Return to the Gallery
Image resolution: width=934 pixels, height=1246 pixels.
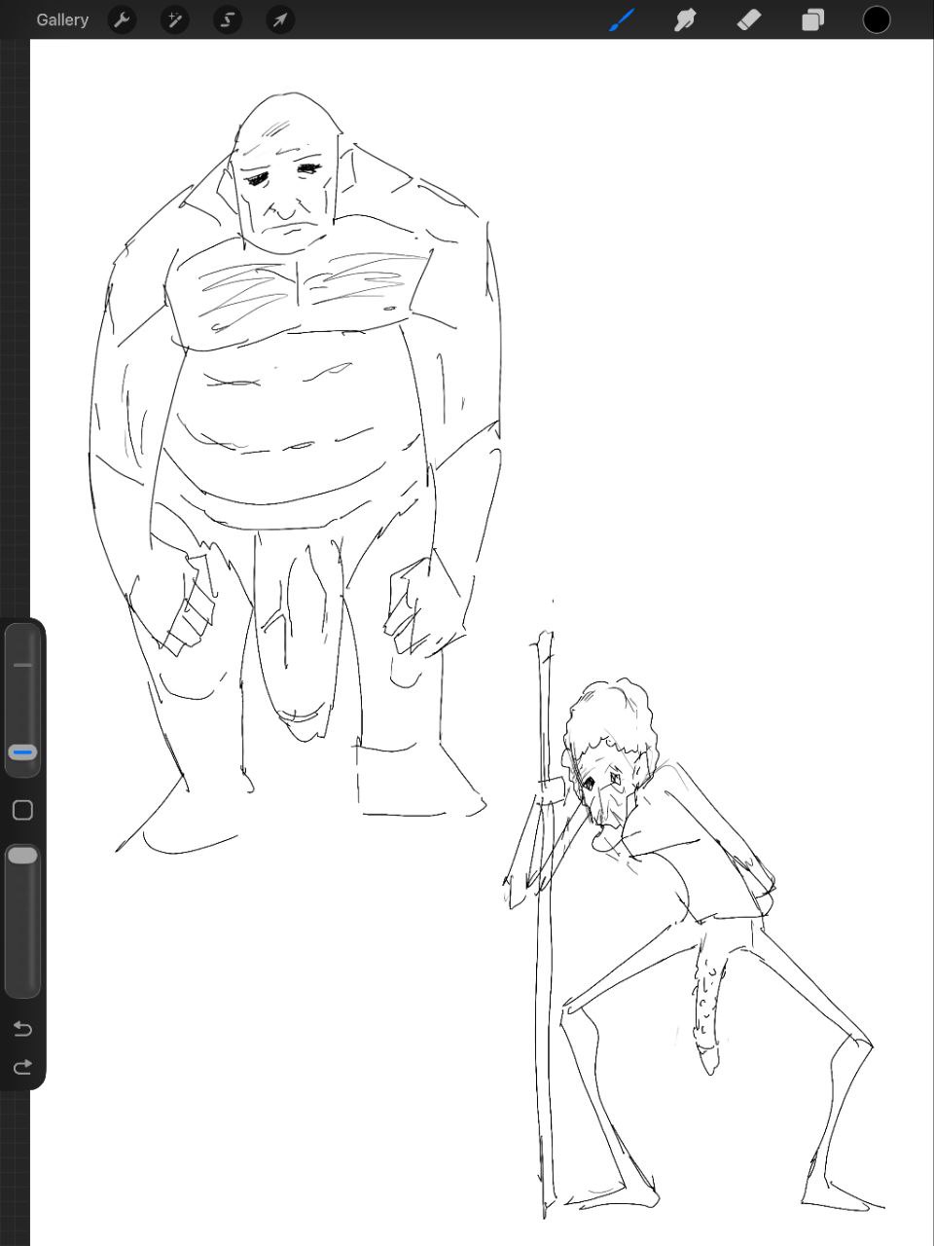click(62, 19)
